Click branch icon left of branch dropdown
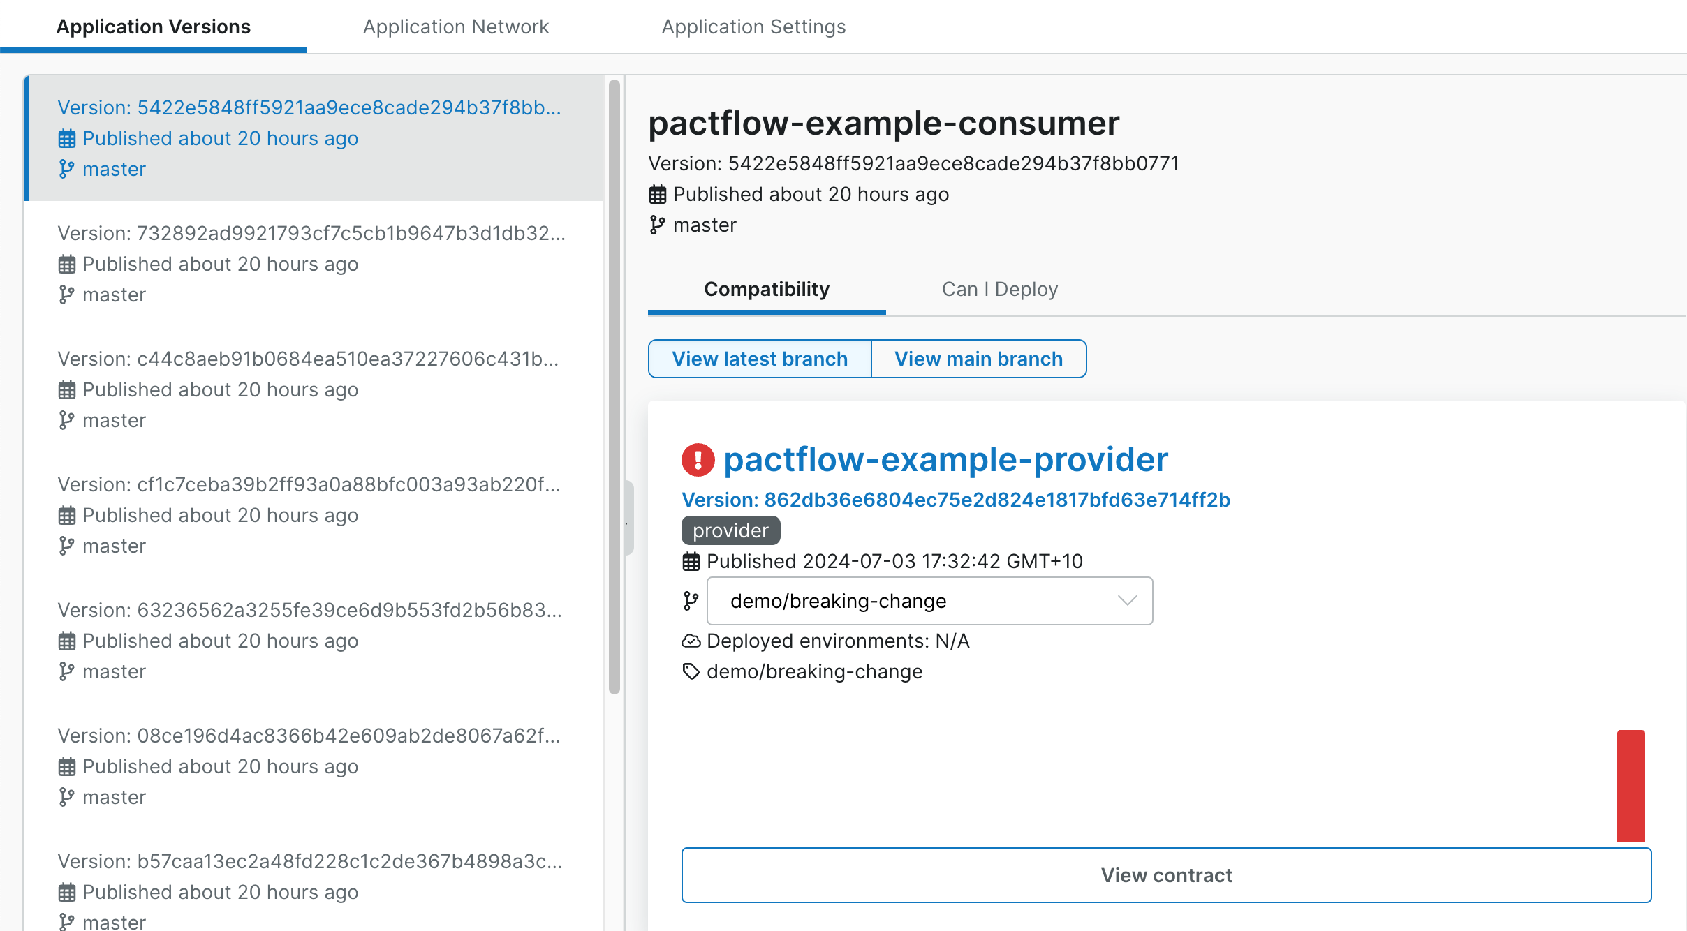This screenshot has width=1687, height=931. [x=691, y=601]
